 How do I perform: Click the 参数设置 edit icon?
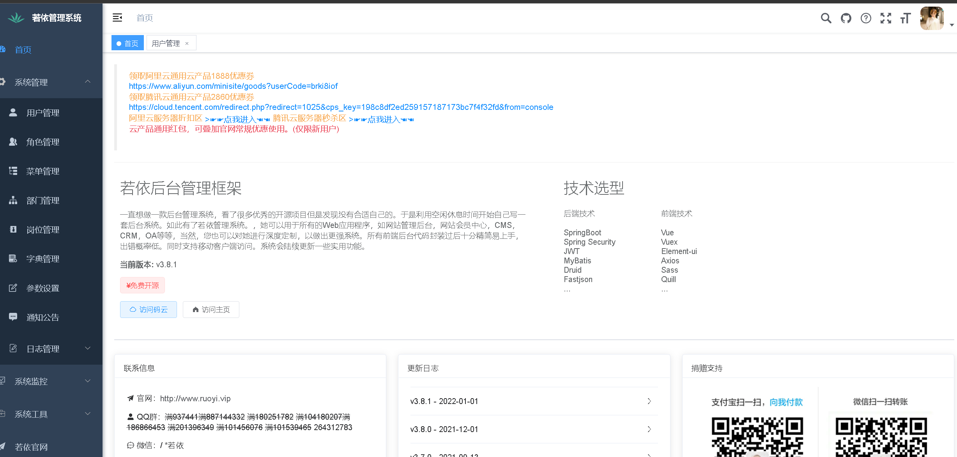tap(13, 288)
